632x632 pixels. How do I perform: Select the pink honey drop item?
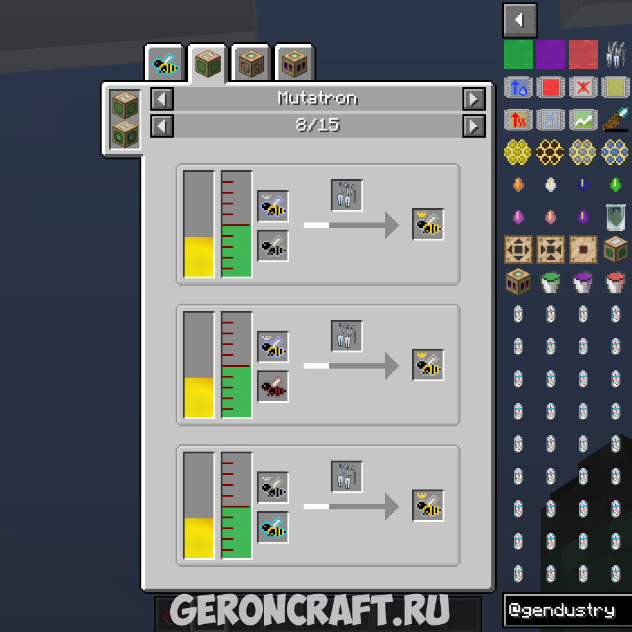tap(551, 217)
